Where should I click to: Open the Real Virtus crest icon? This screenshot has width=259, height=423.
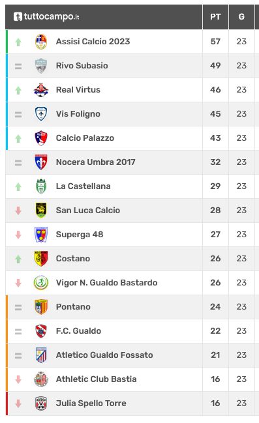coord(41,90)
